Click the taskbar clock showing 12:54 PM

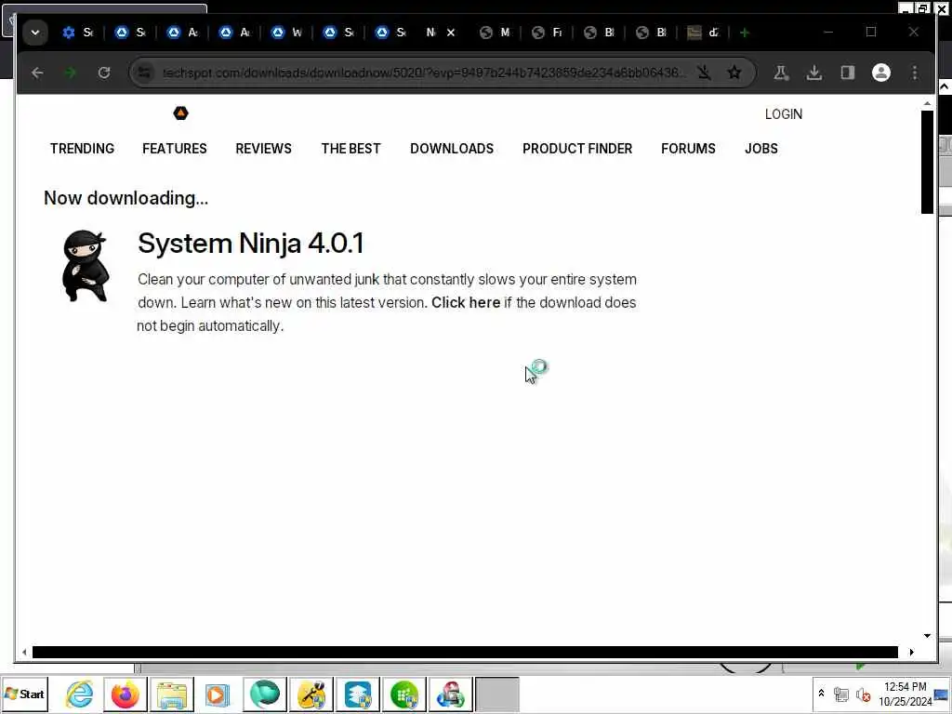(905, 694)
